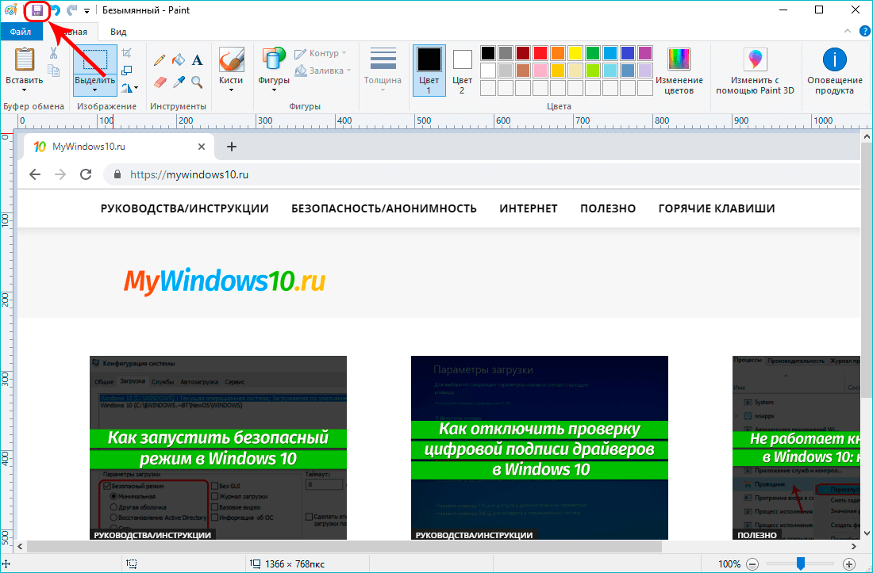Select the Fill with color bucket tool
Viewport: 873px width, 573px height.
click(x=179, y=59)
